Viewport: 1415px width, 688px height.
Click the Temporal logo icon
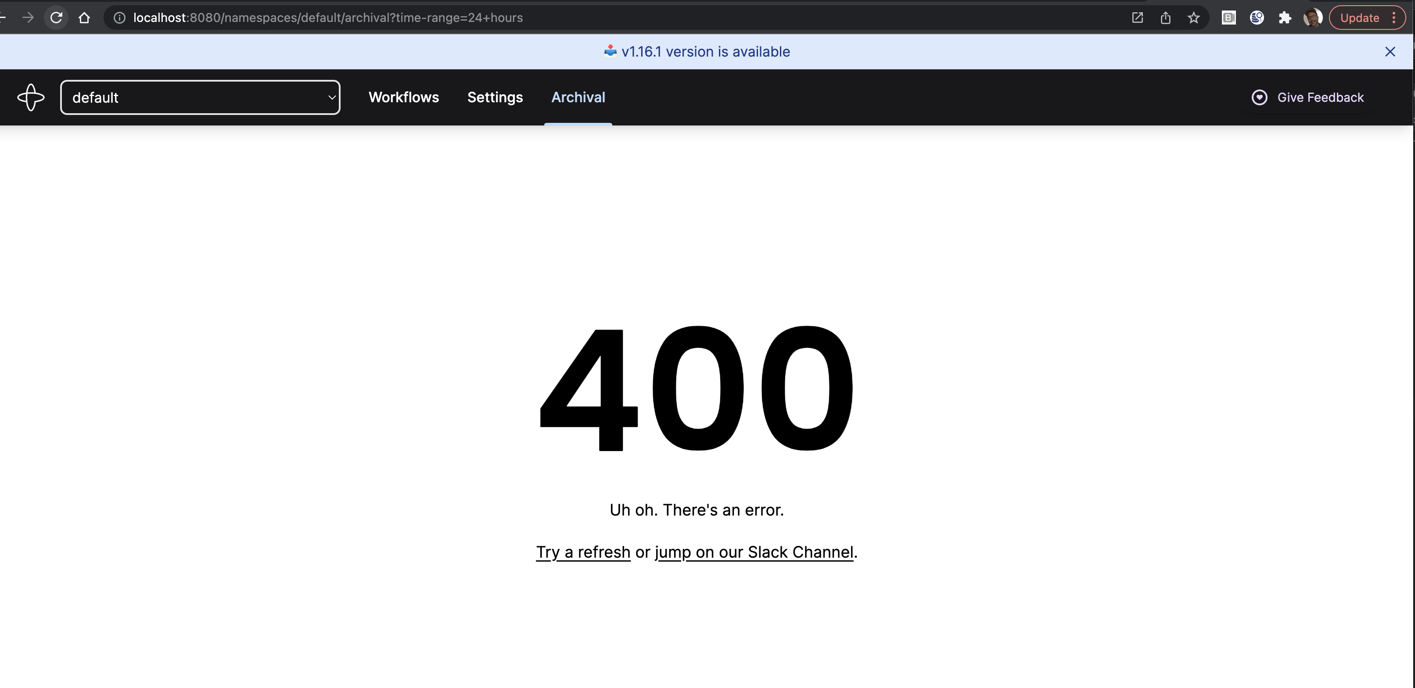[x=31, y=97]
